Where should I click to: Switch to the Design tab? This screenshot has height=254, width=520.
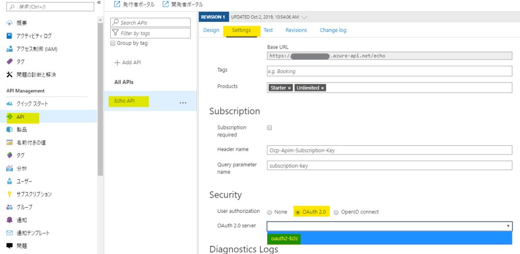point(211,30)
